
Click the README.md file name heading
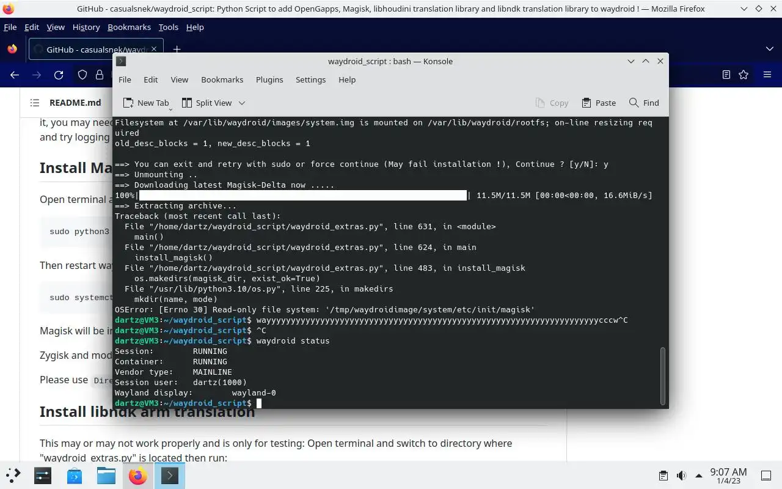(75, 103)
